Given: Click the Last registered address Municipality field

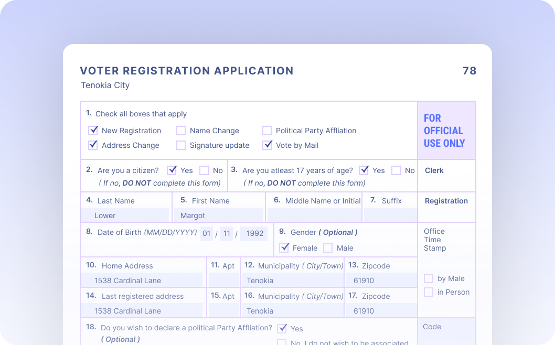Looking at the screenshot, I should coord(292,311).
